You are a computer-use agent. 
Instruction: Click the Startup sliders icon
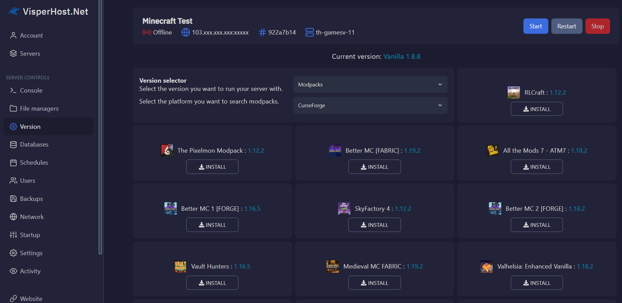click(13, 235)
